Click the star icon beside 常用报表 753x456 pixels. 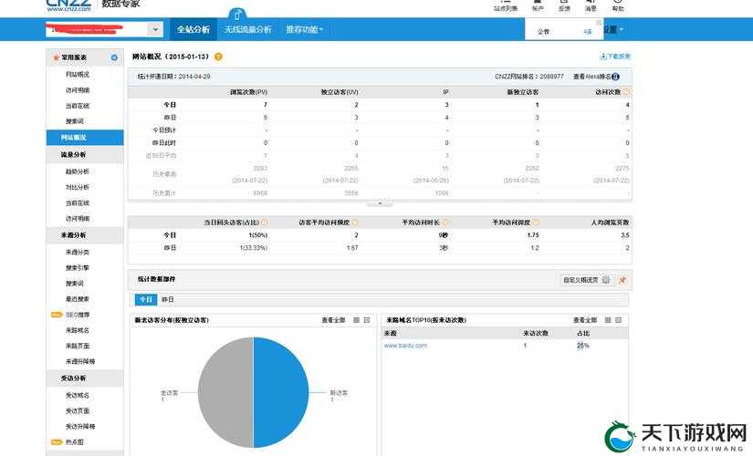pos(56,57)
